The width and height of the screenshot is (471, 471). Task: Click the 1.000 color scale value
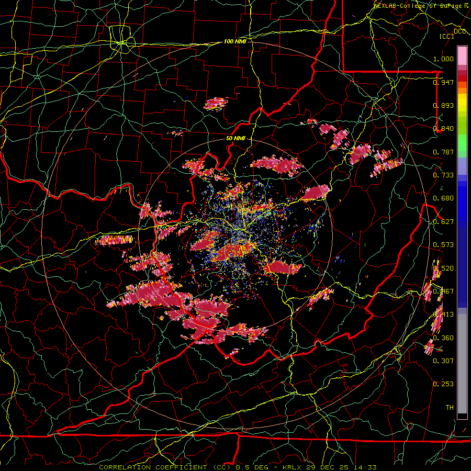[x=443, y=59]
